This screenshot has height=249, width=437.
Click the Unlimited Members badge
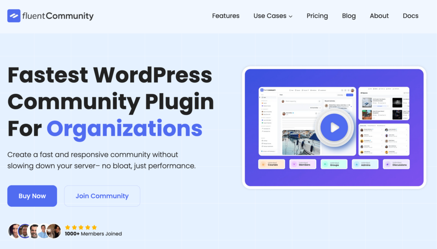(303, 164)
